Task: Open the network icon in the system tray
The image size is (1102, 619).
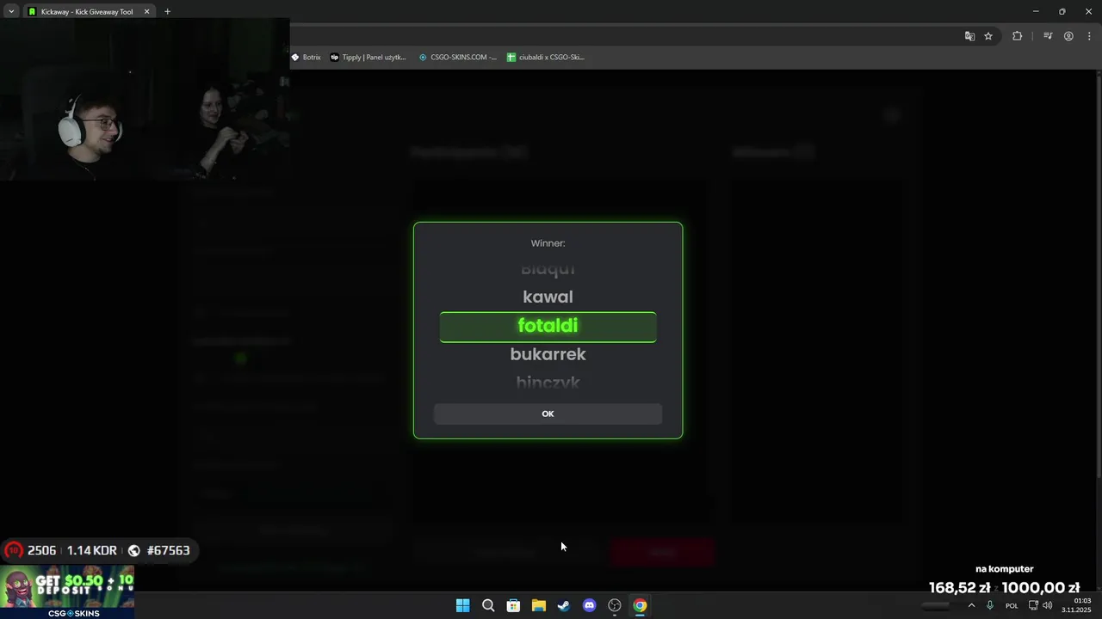Action: click(x=1033, y=605)
